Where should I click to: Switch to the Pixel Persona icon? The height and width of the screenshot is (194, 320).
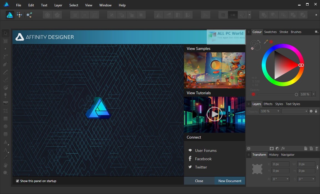[20, 15]
